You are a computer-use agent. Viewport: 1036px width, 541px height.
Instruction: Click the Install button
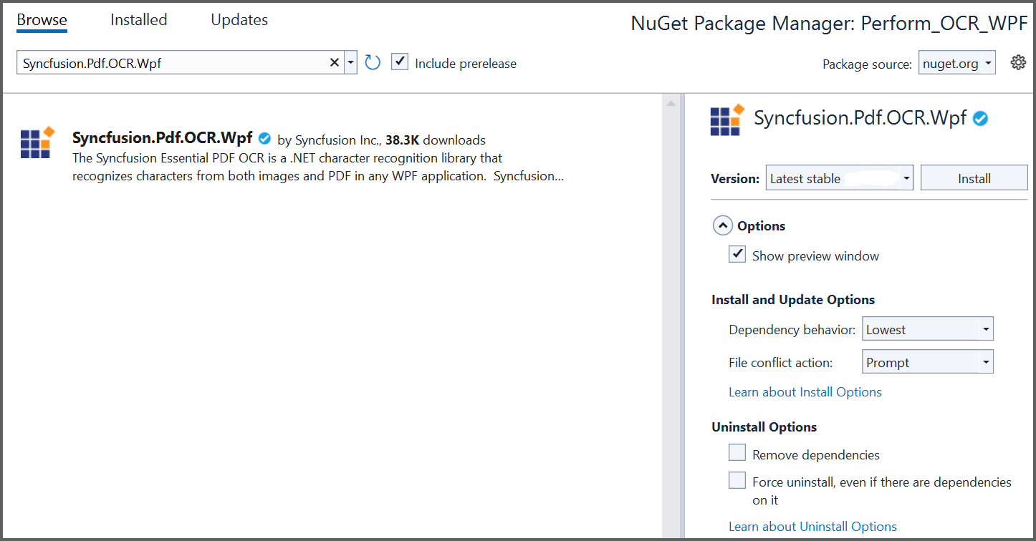(974, 178)
